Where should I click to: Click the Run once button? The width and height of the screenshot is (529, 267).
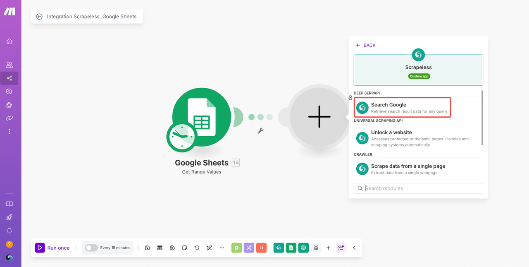tap(52, 248)
